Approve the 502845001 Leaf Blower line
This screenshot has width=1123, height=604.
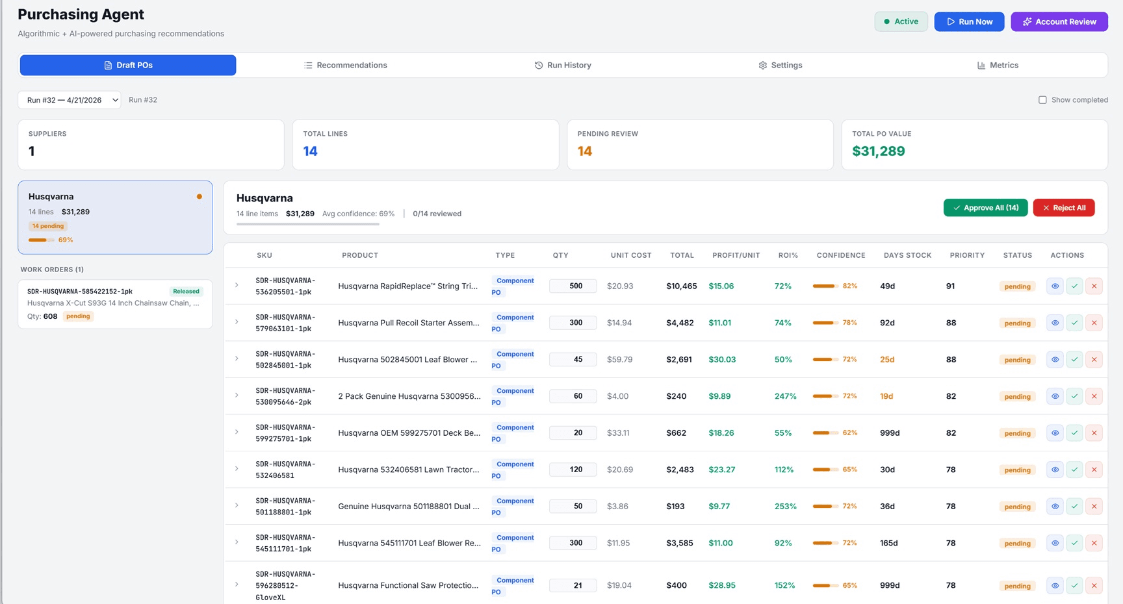1074,360
